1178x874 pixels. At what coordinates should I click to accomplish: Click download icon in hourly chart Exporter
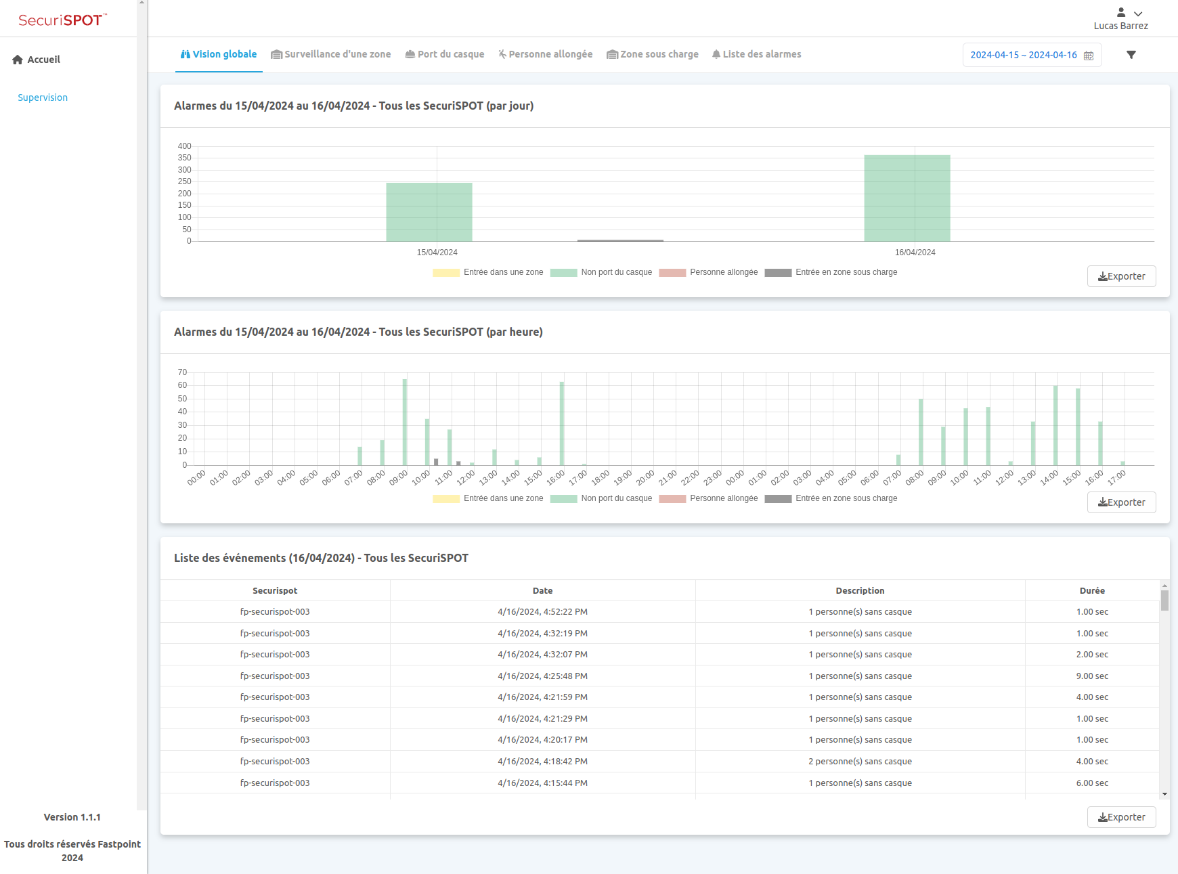pos(1102,502)
